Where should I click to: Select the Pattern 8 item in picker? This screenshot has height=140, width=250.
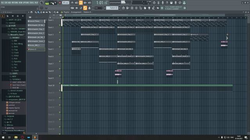pos(36,49)
